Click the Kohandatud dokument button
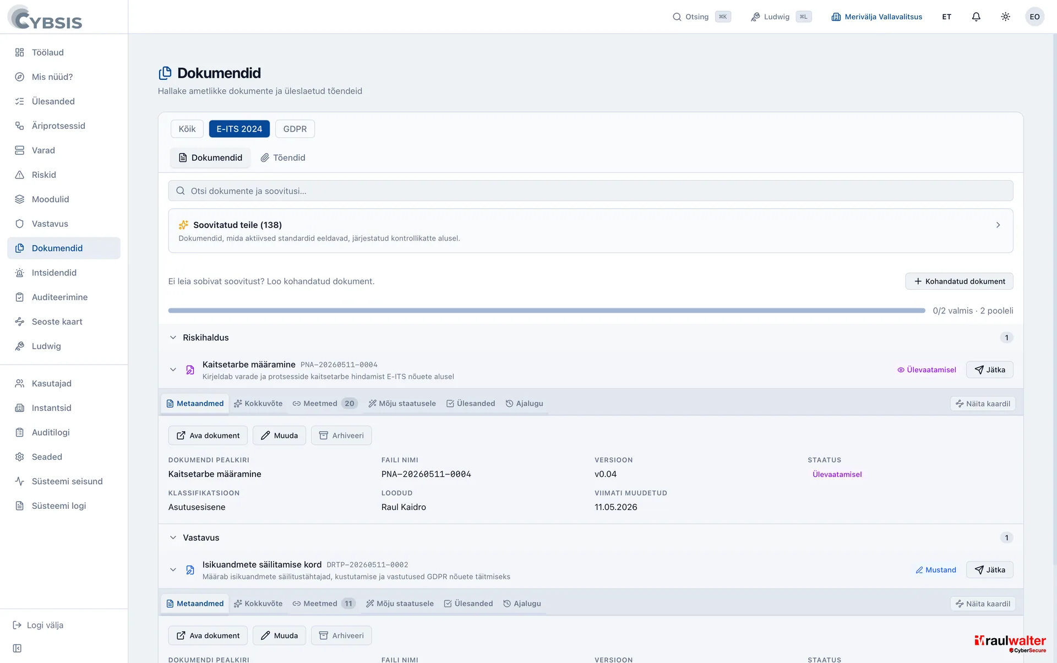The width and height of the screenshot is (1057, 663). click(x=959, y=281)
